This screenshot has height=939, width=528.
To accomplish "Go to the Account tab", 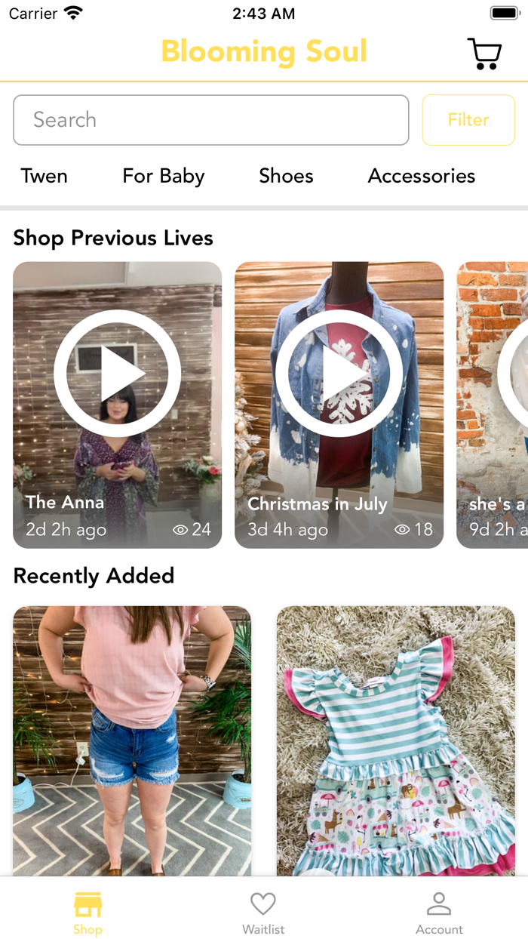I will click(x=439, y=912).
